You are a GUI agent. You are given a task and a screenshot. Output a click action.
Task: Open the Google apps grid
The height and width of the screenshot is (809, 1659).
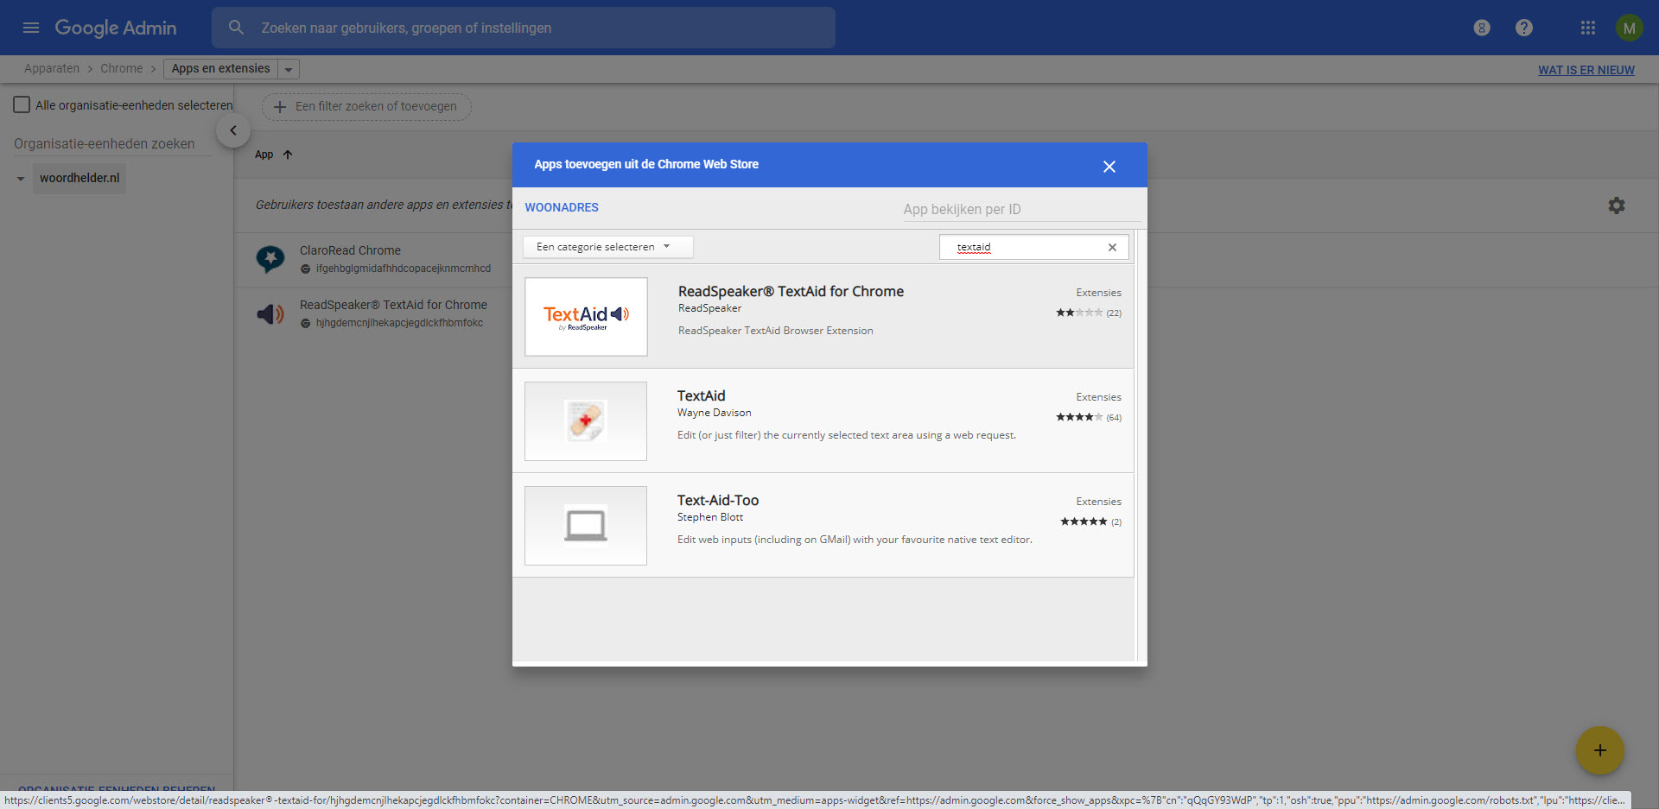pos(1588,28)
